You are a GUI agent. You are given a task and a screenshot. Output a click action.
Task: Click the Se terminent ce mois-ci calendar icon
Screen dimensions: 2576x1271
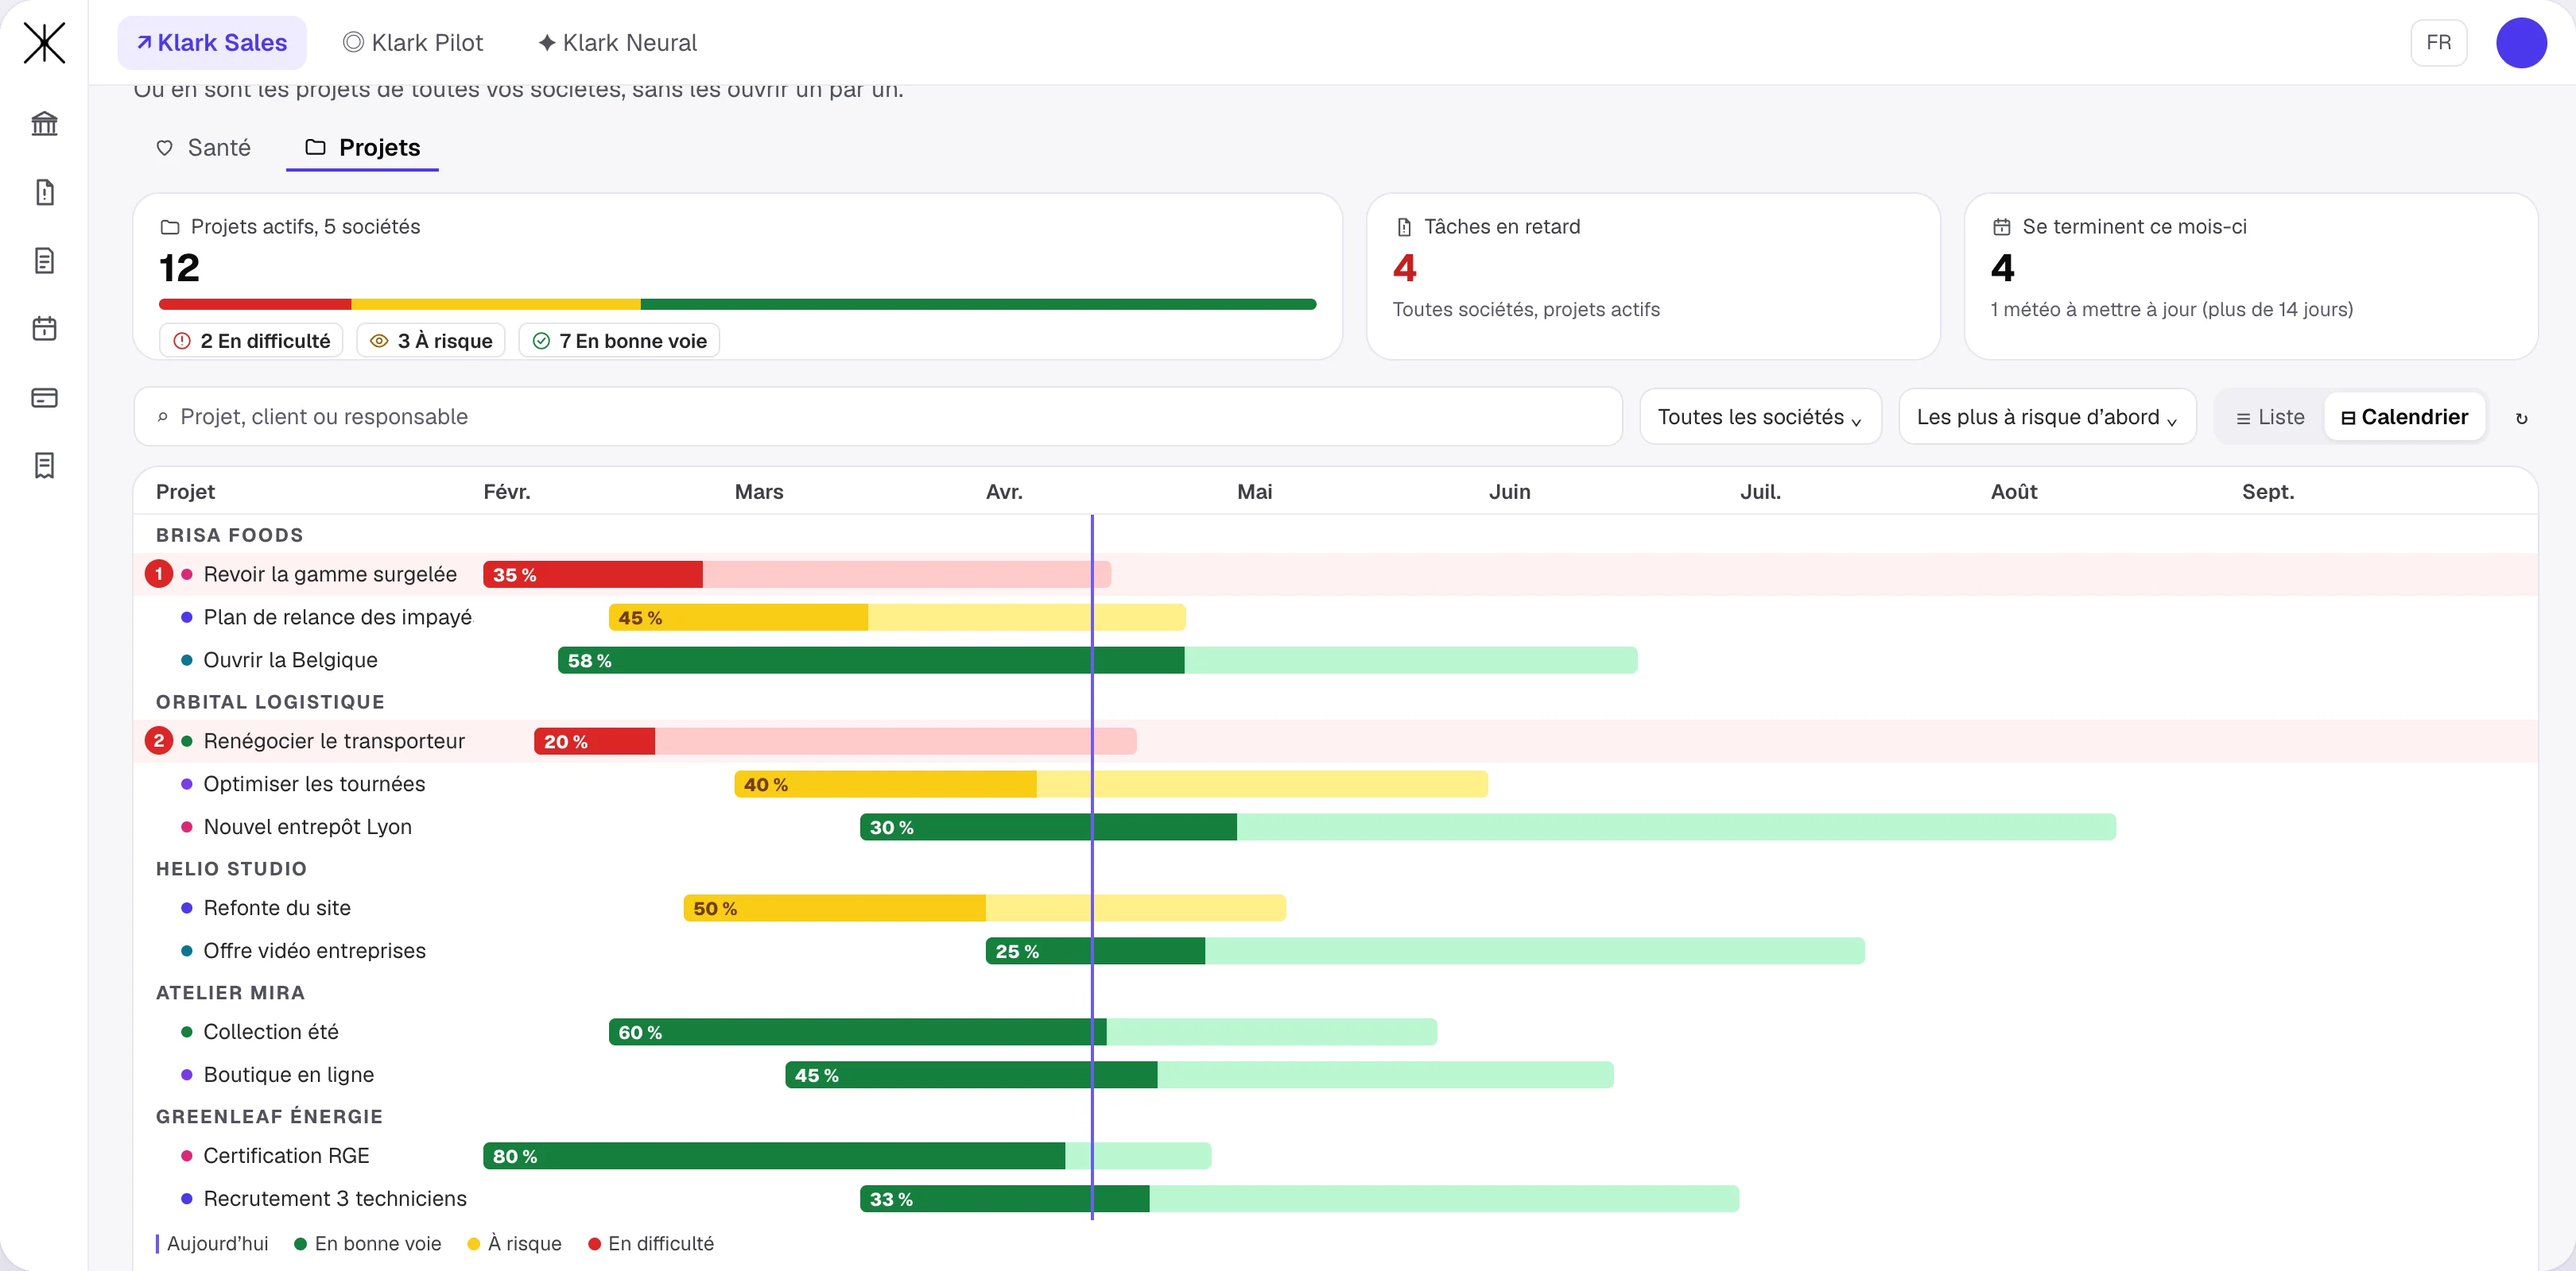2001,227
